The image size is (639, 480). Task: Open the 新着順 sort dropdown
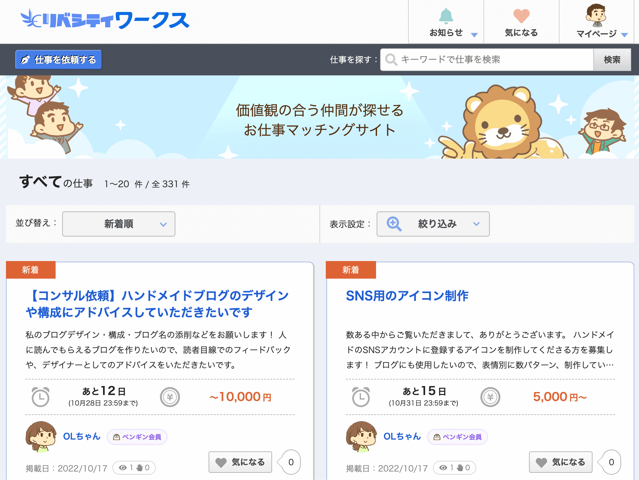[x=119, y=224]
